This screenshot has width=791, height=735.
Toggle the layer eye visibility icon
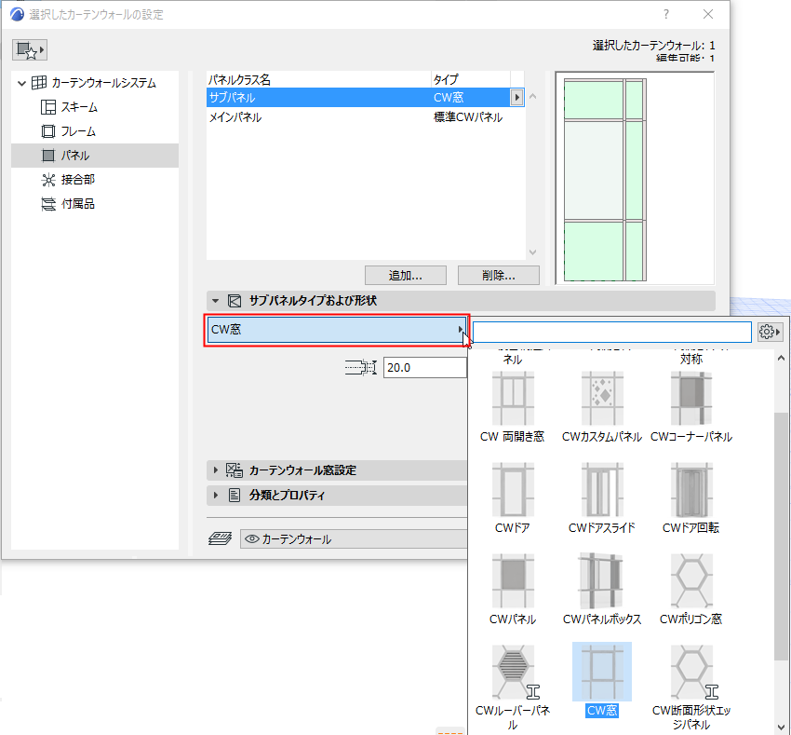coord(252,539)
